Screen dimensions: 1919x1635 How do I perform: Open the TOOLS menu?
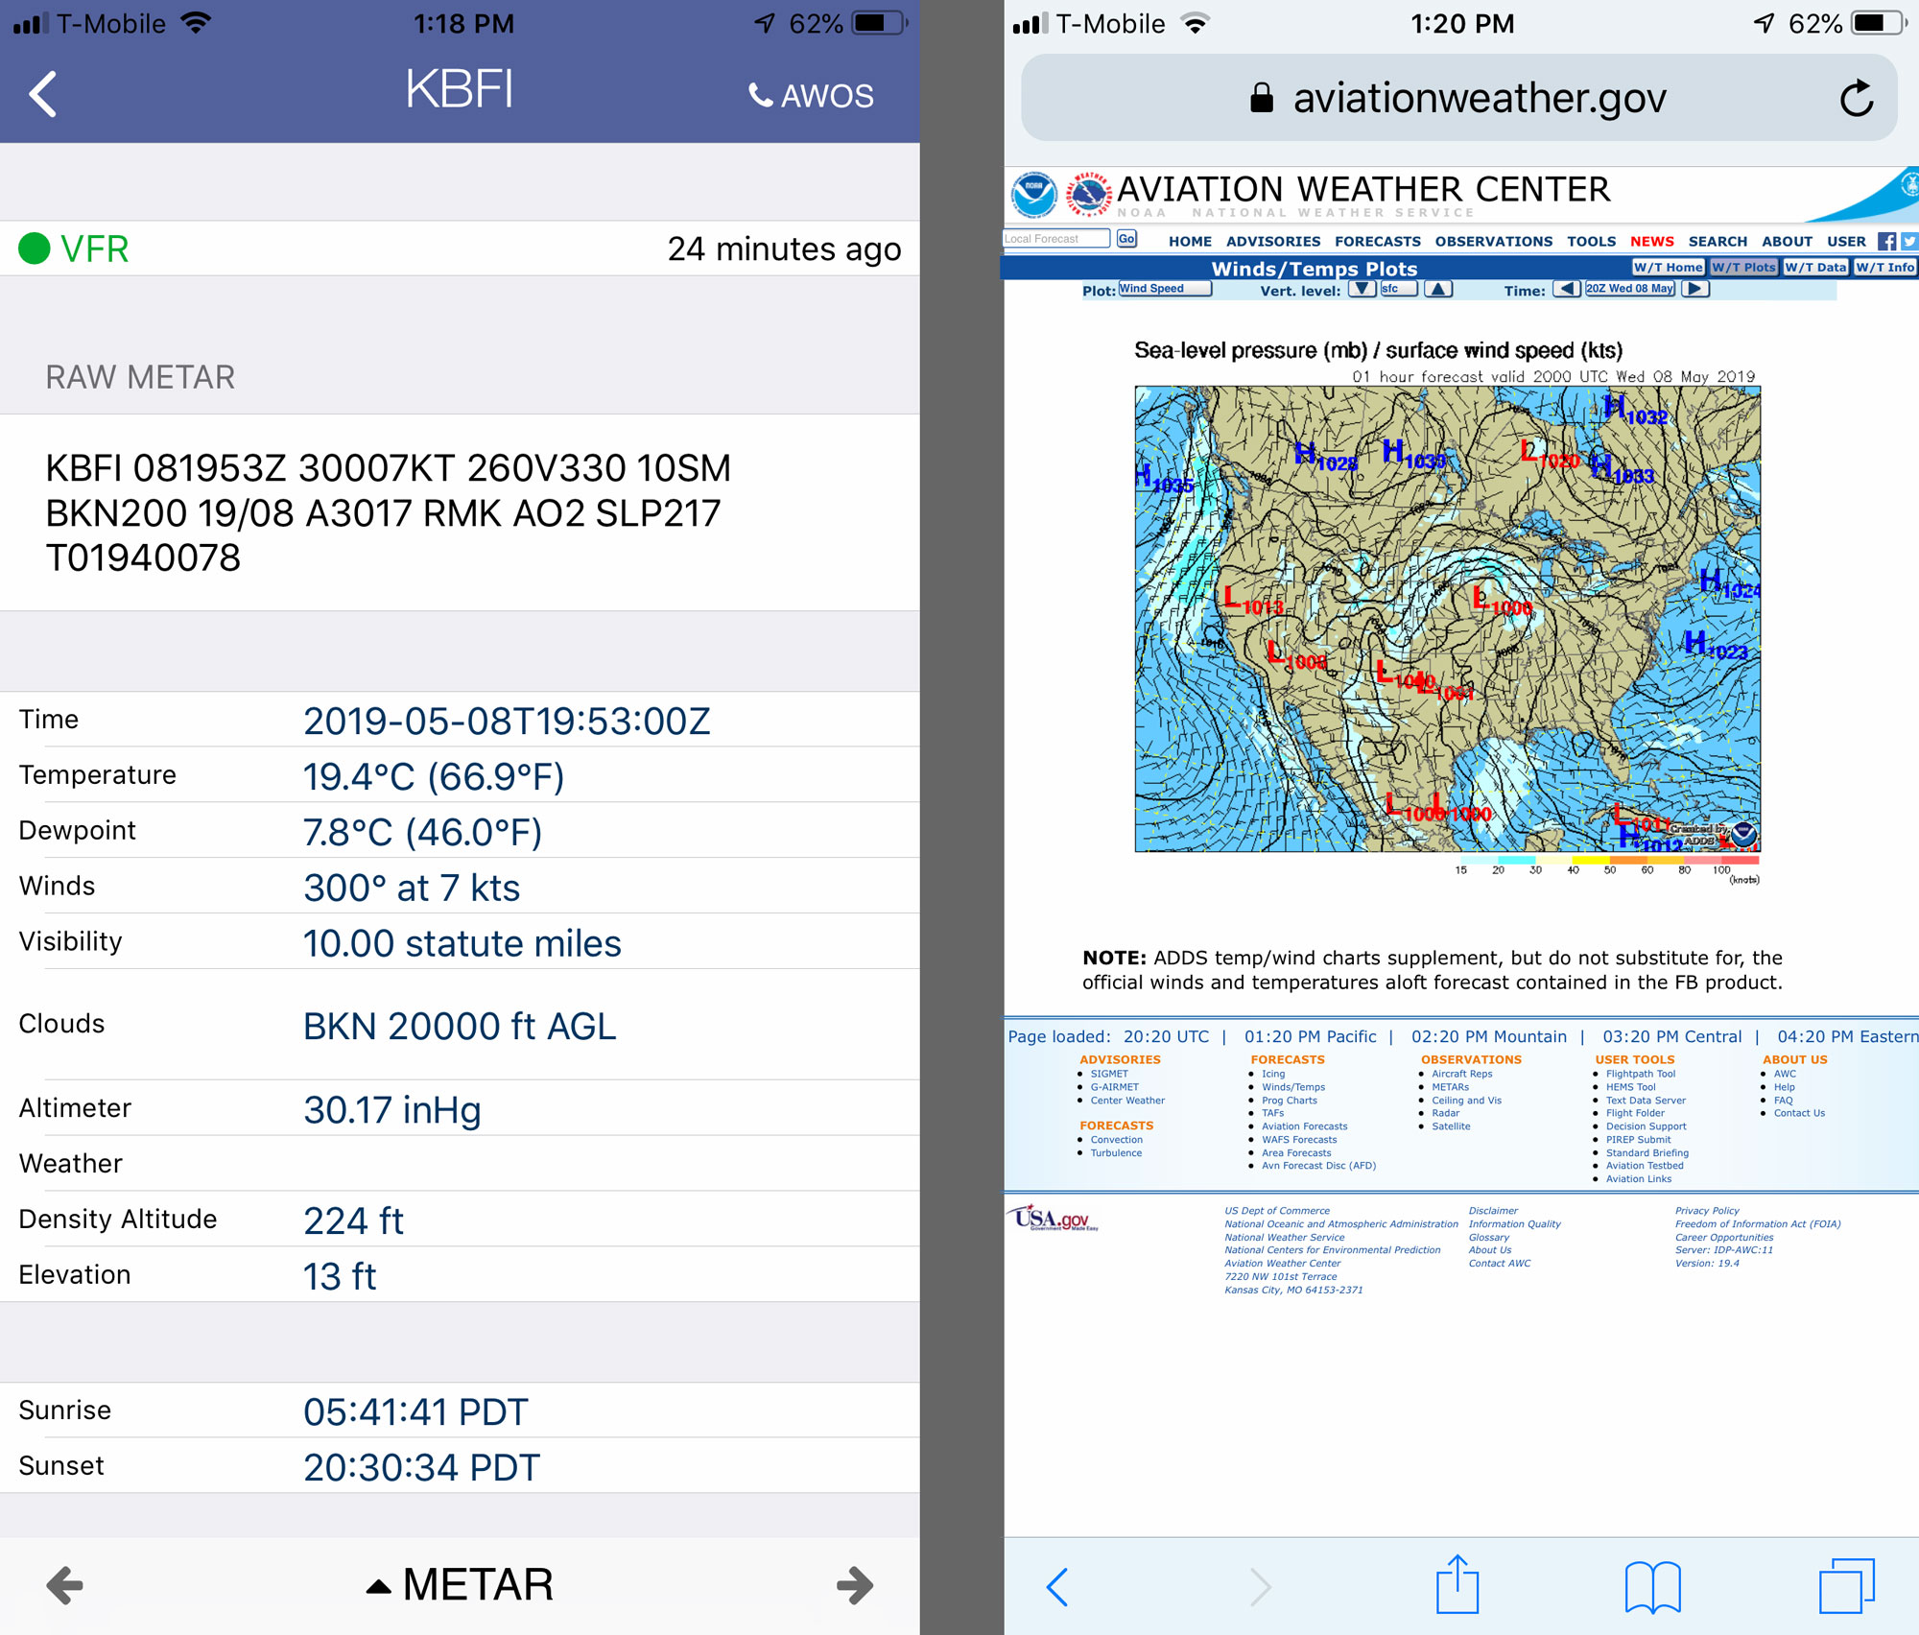1592,242
